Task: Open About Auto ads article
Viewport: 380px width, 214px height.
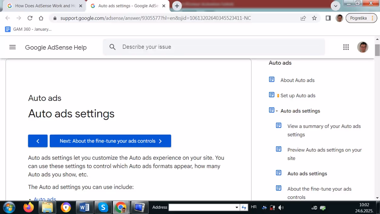Action: click(x=297, y=80)
